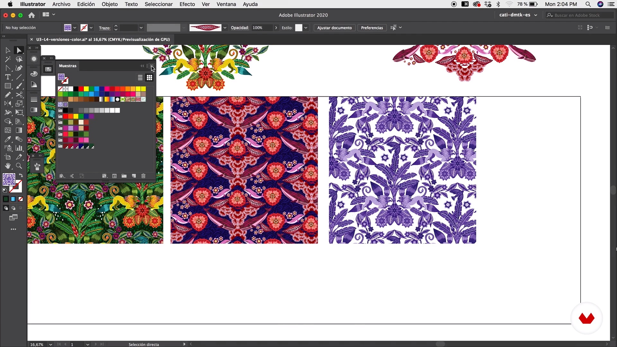Pick the red swatch in the top row
This screenshot has height=347, width=617.
81,89
